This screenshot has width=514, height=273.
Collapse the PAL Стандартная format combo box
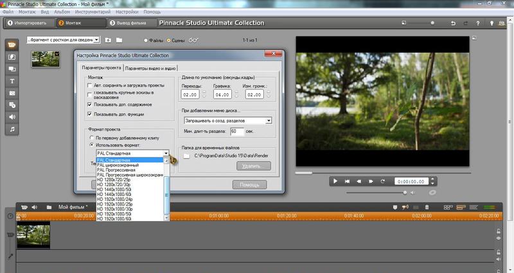click(x=166, y=153)
